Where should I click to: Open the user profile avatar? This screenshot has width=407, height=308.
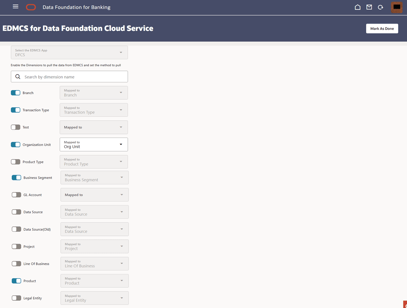point(397,7)
